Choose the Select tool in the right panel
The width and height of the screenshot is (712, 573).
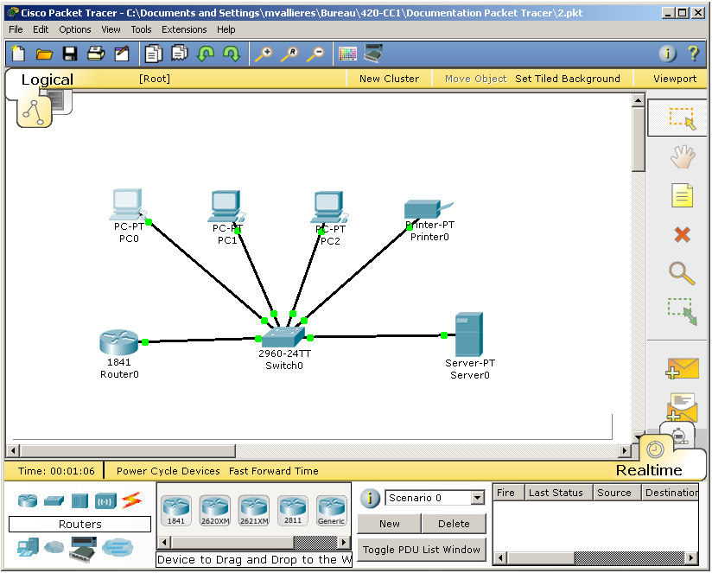coord(682,118)
